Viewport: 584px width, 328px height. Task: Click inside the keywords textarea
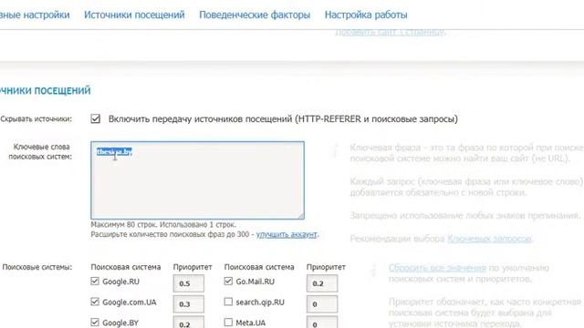click(197, 180)
